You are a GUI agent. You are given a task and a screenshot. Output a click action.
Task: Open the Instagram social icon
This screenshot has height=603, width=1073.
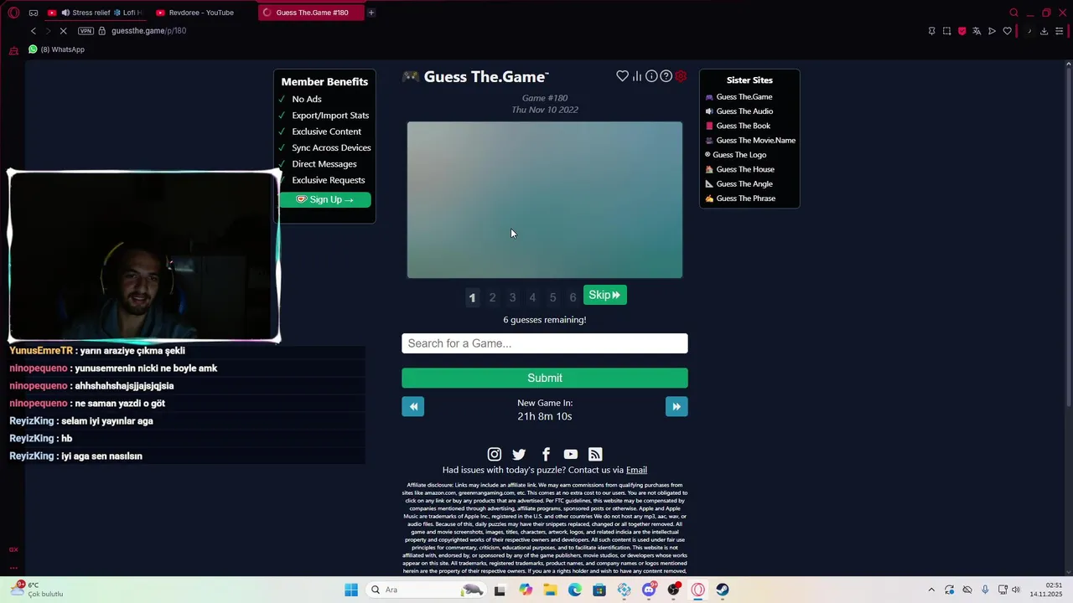(495, 454)
